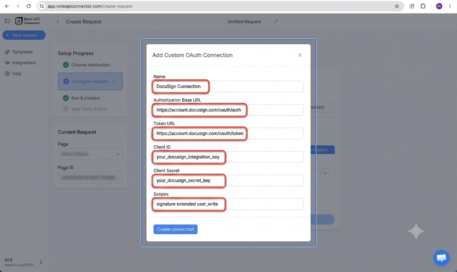Click the browser forward arrow

pos(18,6)
